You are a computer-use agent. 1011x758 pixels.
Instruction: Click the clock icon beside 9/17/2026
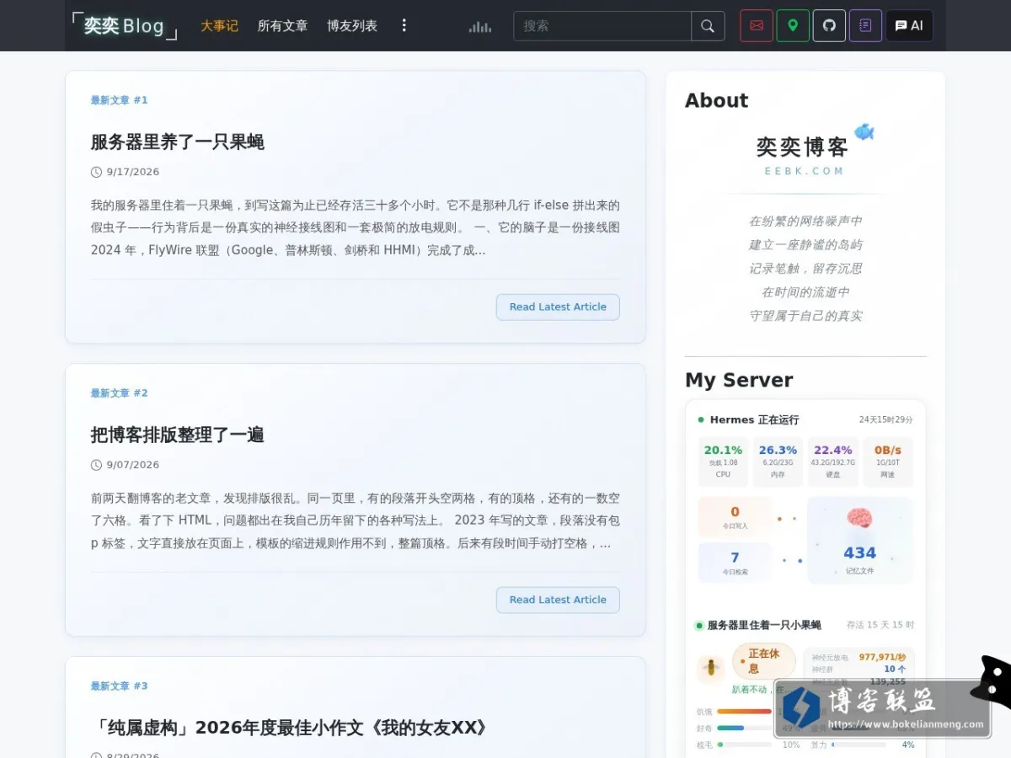96,172
